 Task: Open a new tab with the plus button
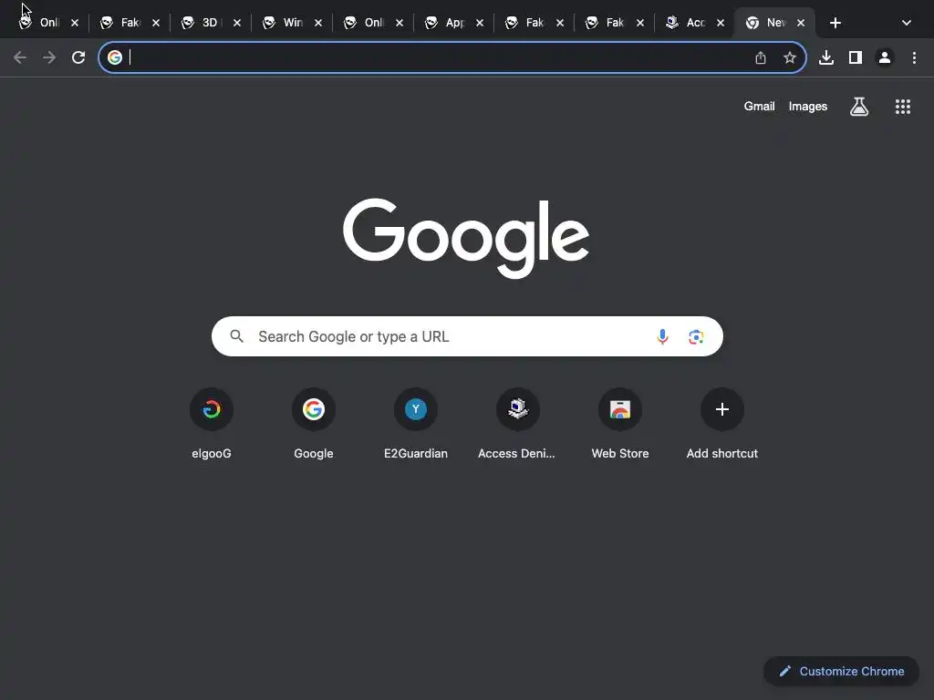coord(835,23)
